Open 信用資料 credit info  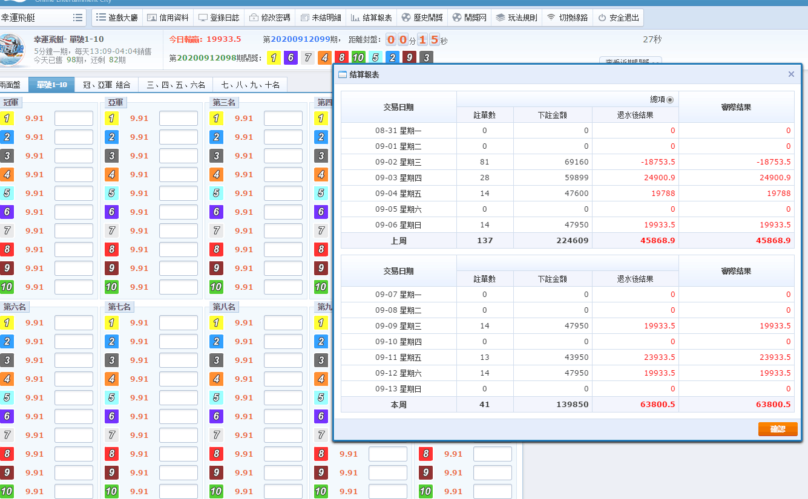(168, 18)
